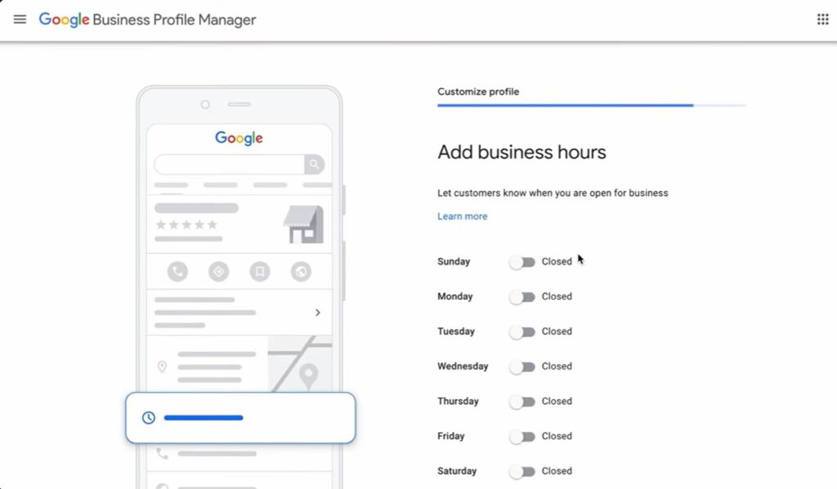Expand the preview row with the chevron arrow
837x489 pixels.
pyautogui.click(x=316, y=312)
